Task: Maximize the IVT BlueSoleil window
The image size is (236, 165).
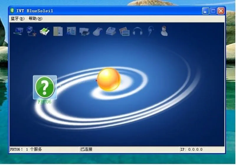Action: (213, 11)
